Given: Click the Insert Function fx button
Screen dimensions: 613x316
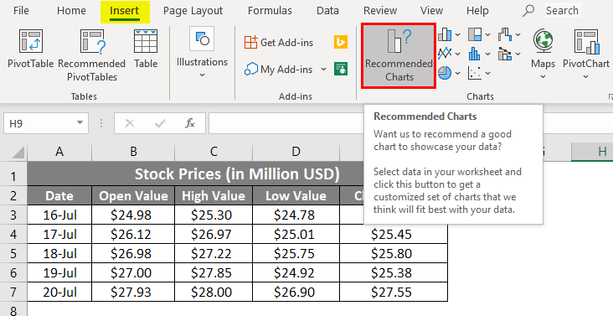Looking at the screenshot, I should (190, 124).
